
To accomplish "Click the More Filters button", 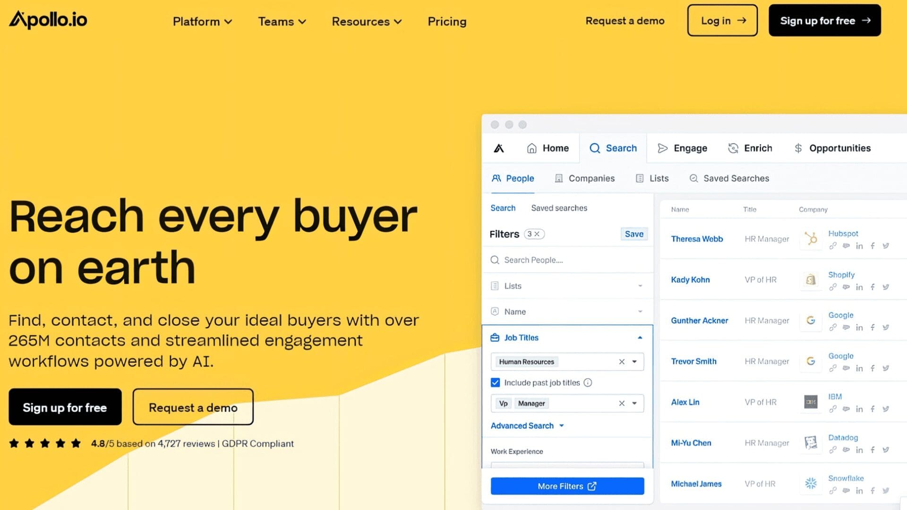I will [567, 486].
